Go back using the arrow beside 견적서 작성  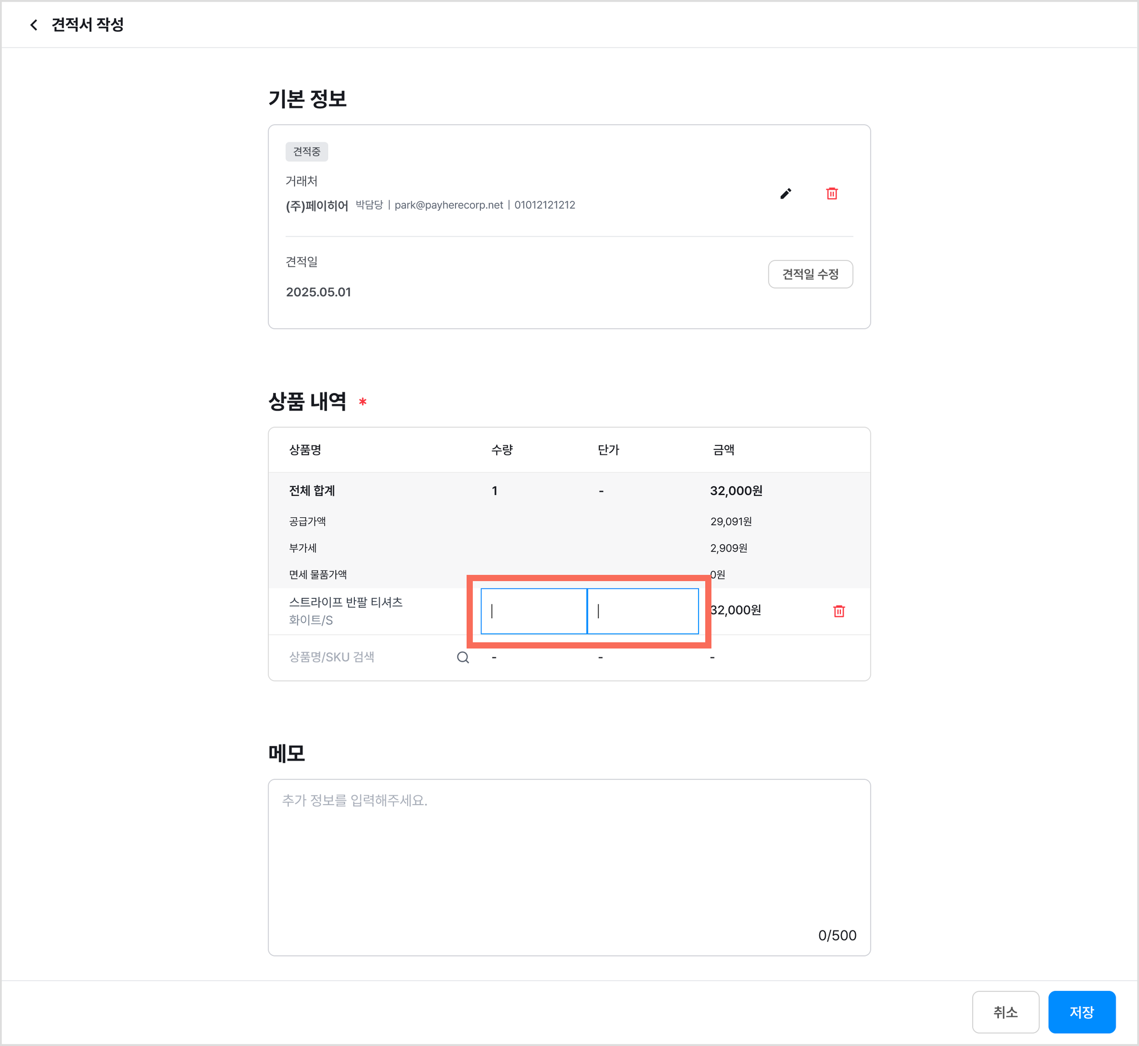tap(34, 24)
